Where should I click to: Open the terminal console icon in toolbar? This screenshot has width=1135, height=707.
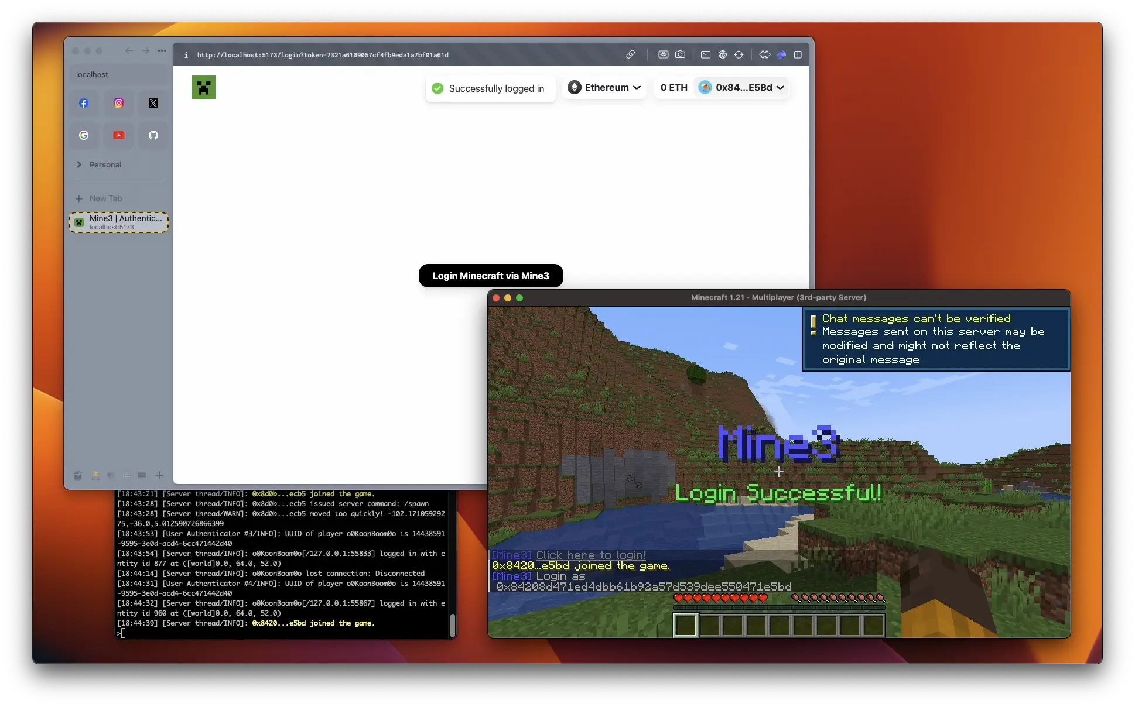click(x=706, y=54)
